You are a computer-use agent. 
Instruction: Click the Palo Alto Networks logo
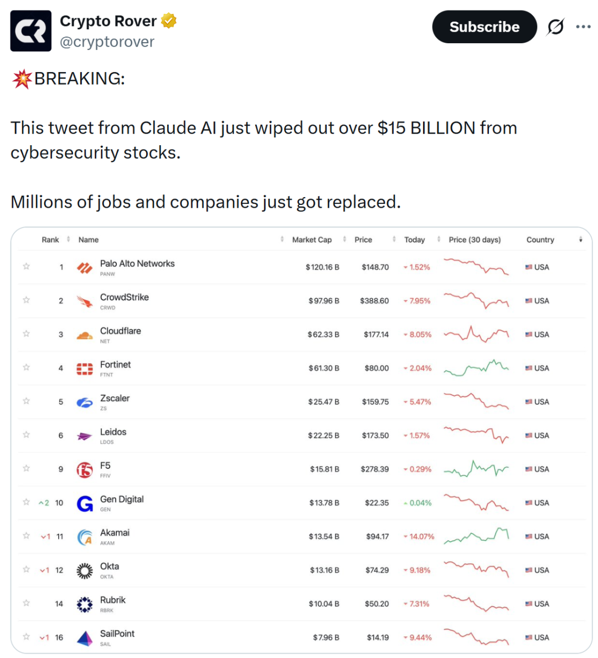click(x=85, y=266)
